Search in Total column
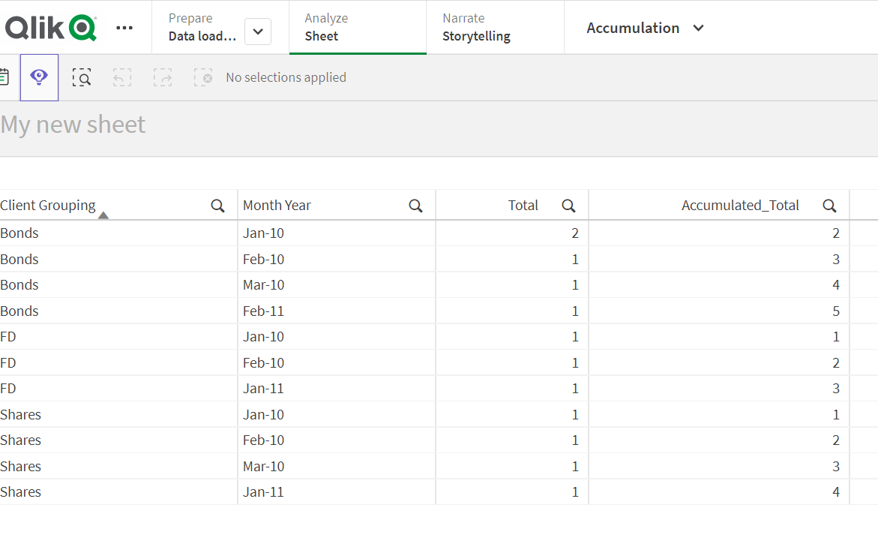The width and height of the screenshot is (878, 538). pyautogui.click(x=568, y=206)
